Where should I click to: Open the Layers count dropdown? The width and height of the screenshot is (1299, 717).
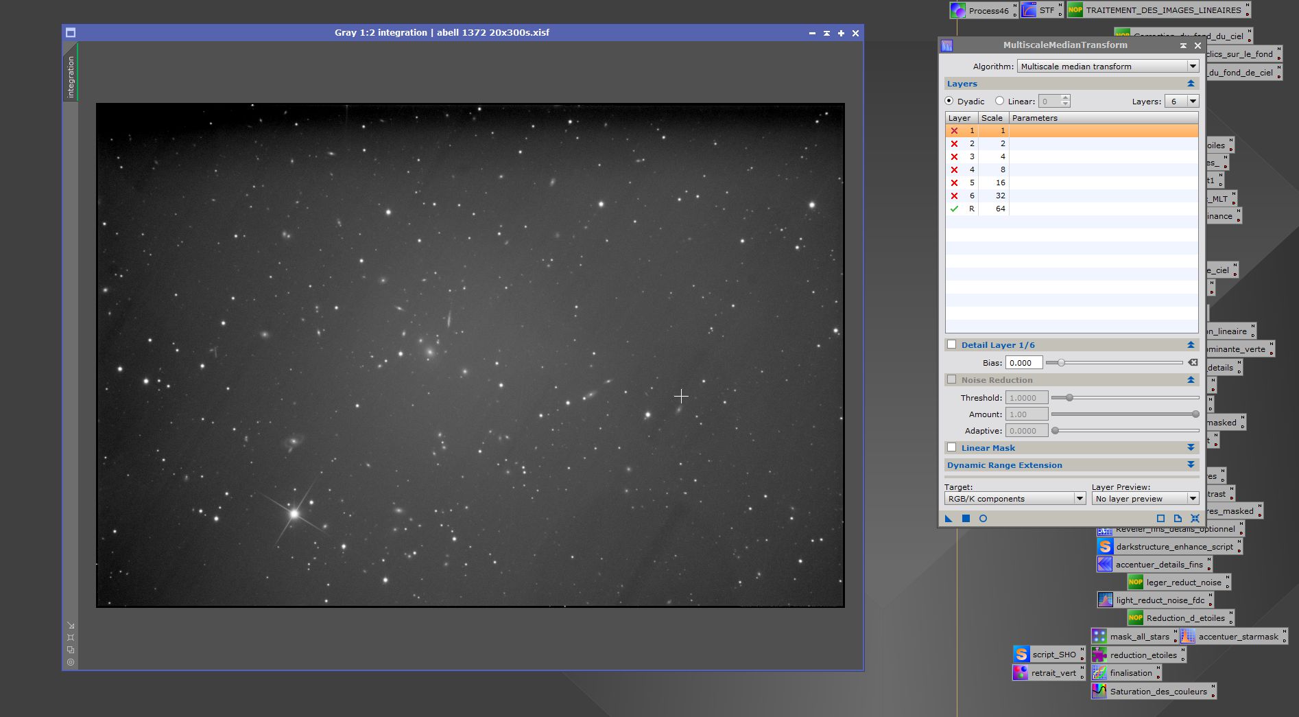tap(1182, 101)
